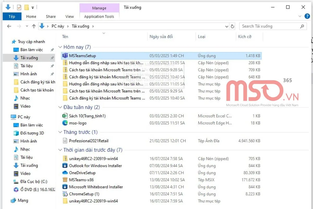
Task: Open the address bar history dropdown
Action: click(227, 26)
